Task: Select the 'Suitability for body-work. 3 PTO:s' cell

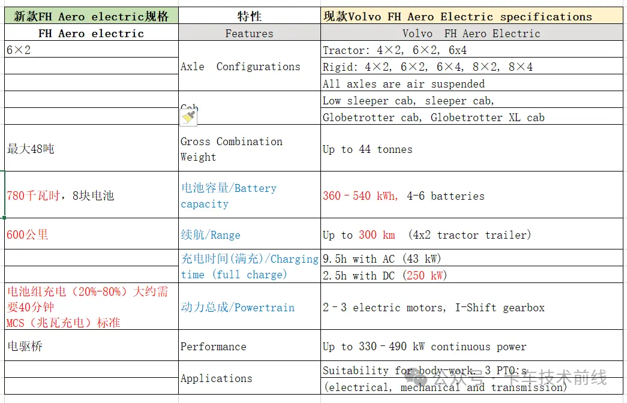Action: 472,370
